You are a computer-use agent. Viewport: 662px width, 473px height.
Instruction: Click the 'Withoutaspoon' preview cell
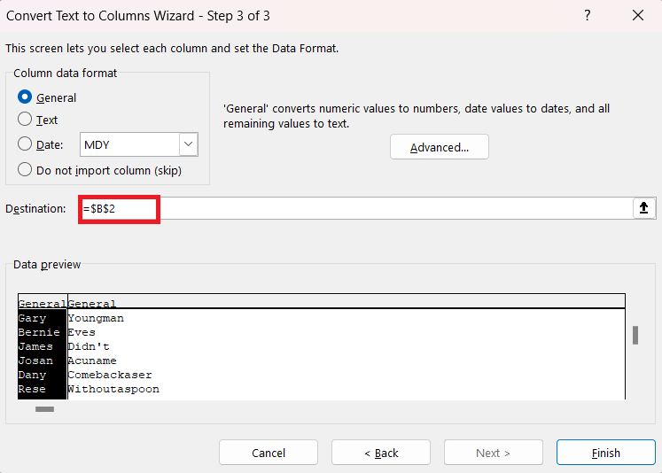[113, 389]
